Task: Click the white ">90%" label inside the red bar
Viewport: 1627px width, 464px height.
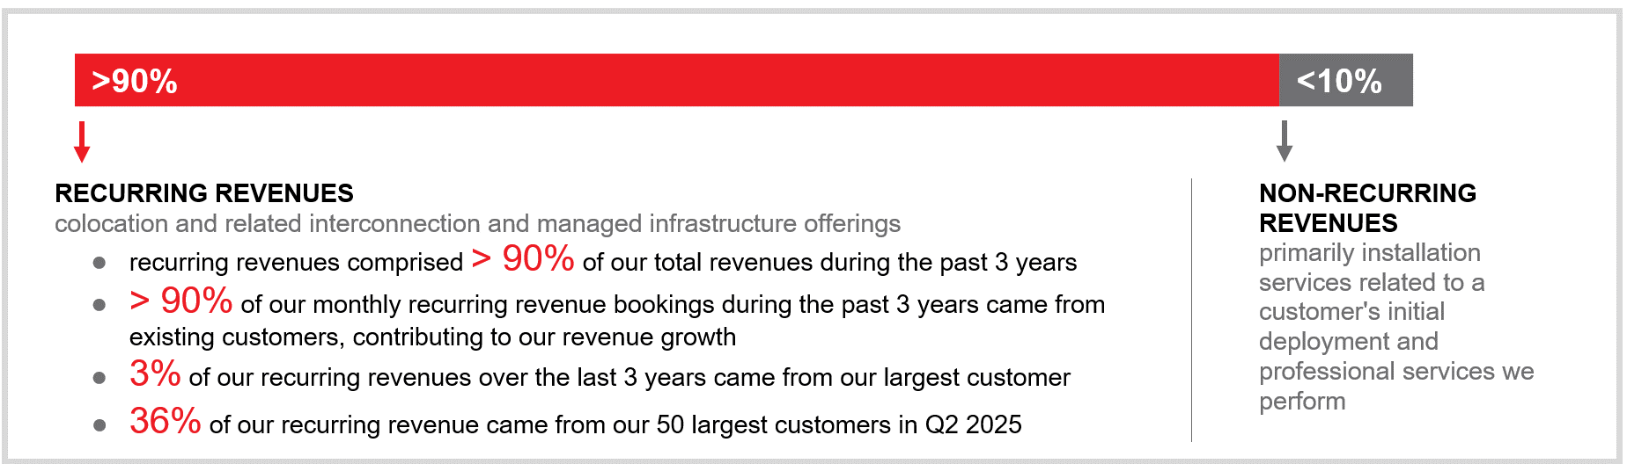Action: tap(135, 81)
